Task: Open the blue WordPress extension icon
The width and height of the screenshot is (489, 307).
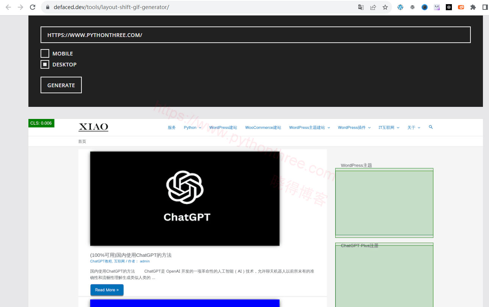Action: pos(400,7)
